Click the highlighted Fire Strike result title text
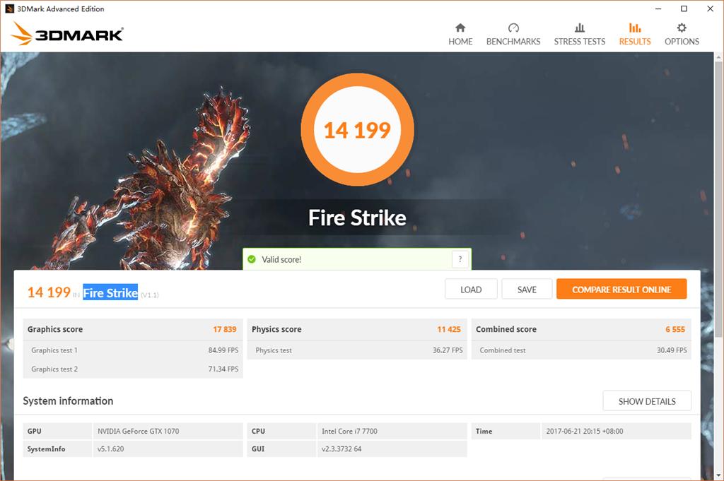Screen dimensions: 724x481 (110, 292)
